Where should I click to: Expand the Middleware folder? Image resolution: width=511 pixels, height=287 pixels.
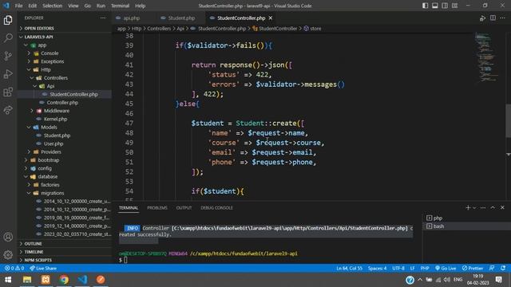64,111
